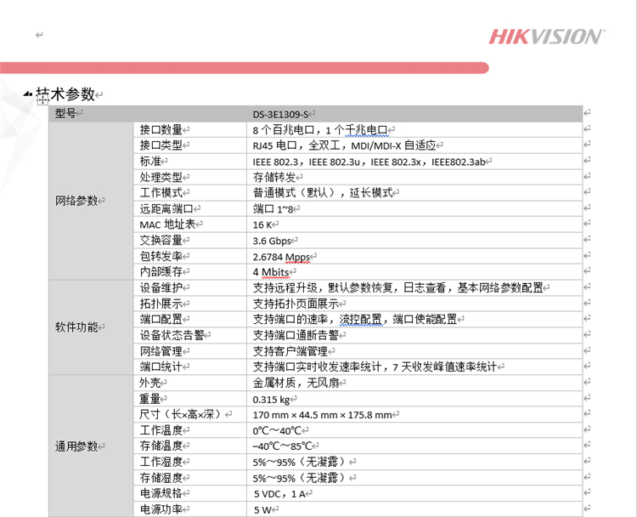Click the HIKVISION logo in header
637x517 pixels.
547,37
